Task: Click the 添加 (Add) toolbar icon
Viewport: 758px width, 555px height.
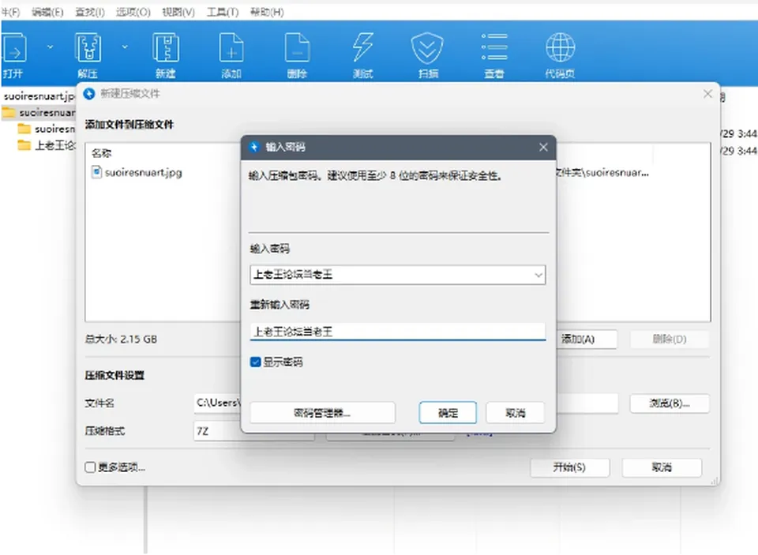Action: point(231,47)
